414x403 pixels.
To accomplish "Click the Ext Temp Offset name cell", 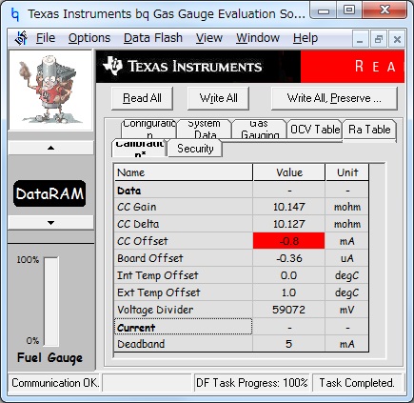I will [184, 292].
